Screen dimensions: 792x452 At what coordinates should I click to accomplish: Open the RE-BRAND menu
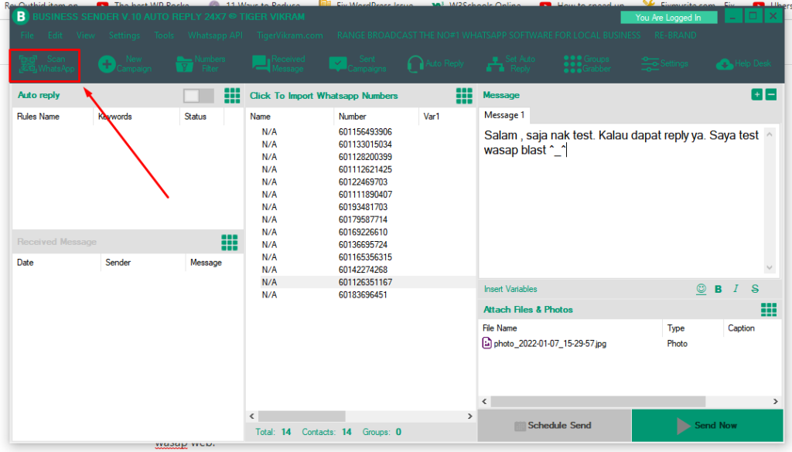pos(675,36)
